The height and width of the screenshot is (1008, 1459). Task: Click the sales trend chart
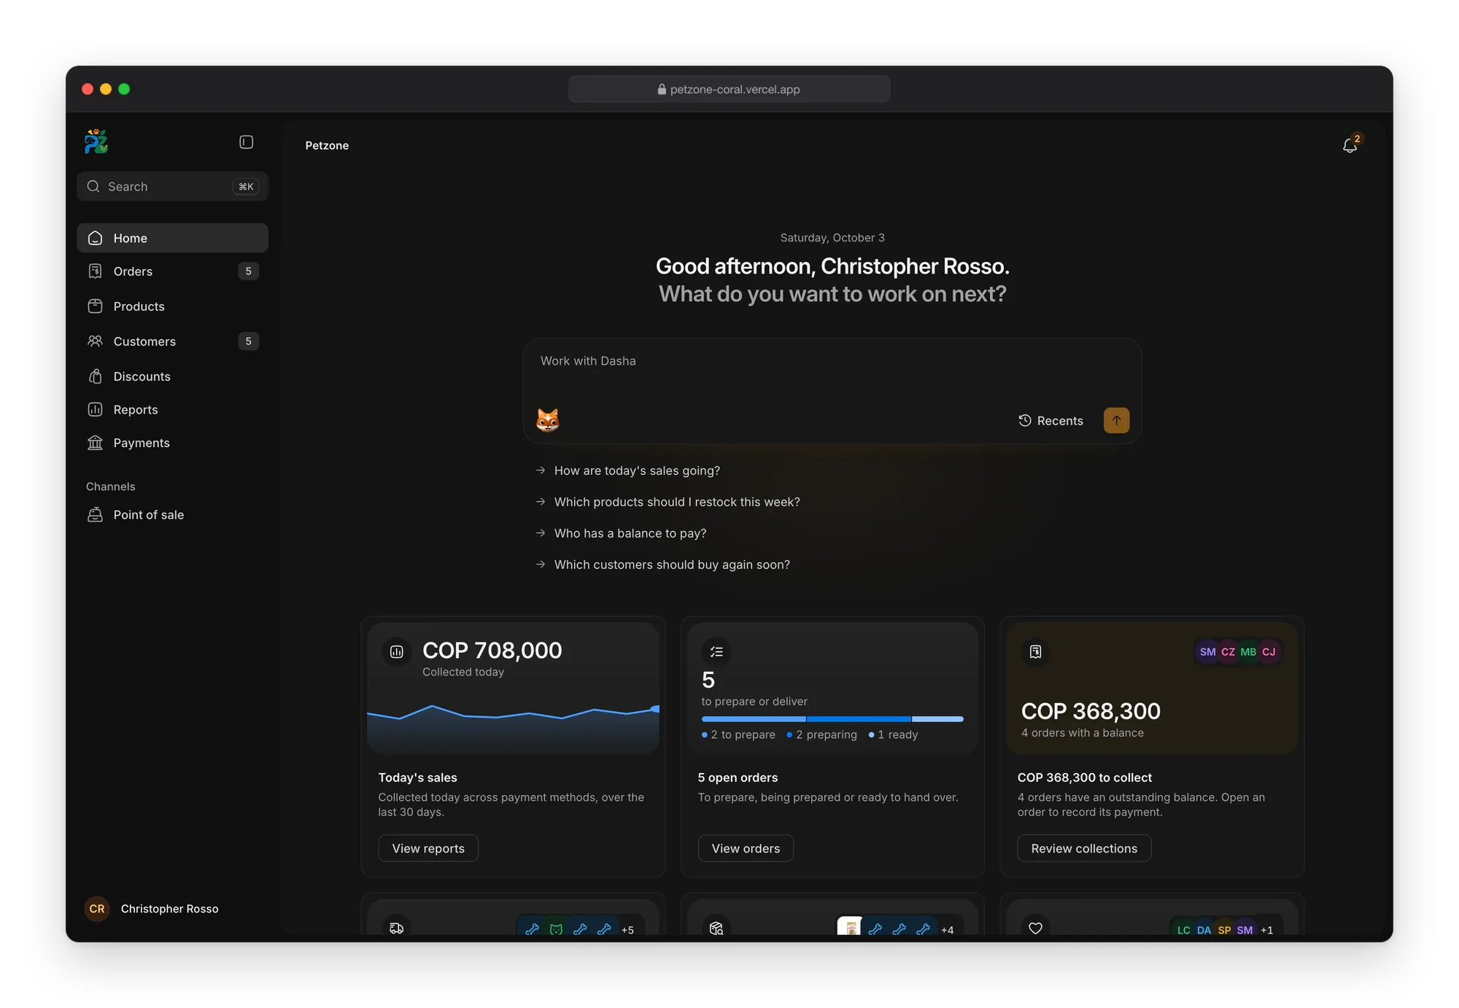pos(513,726)
